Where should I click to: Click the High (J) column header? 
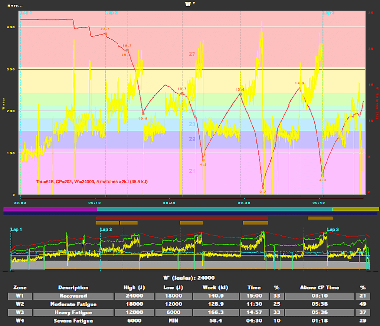[x=134, y=288]
